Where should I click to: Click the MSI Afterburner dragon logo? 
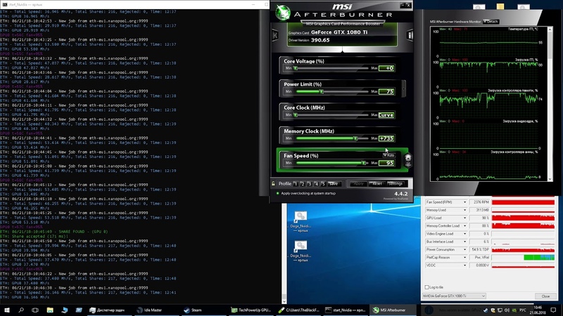click(283, 13)
